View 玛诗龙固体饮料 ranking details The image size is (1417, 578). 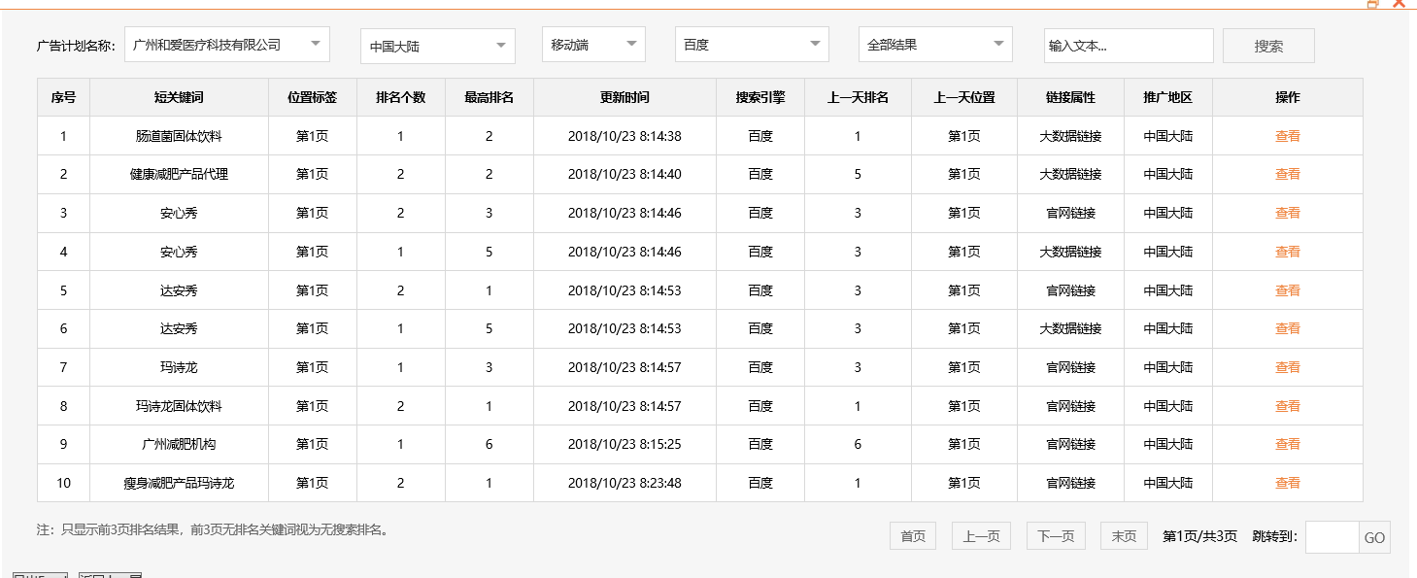(1287, 405)
